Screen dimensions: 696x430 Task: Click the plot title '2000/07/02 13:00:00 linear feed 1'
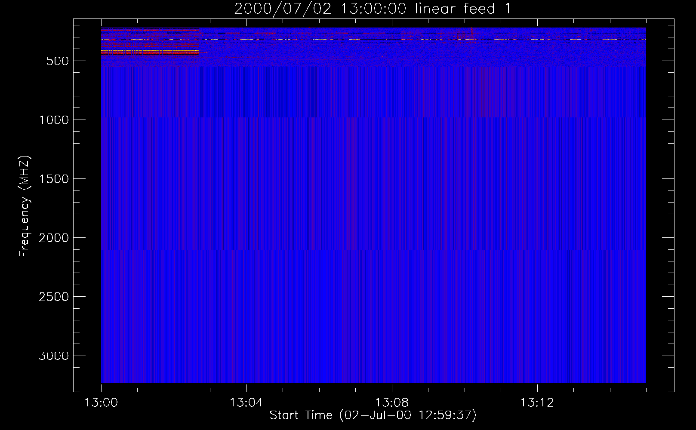coord(373,9)
